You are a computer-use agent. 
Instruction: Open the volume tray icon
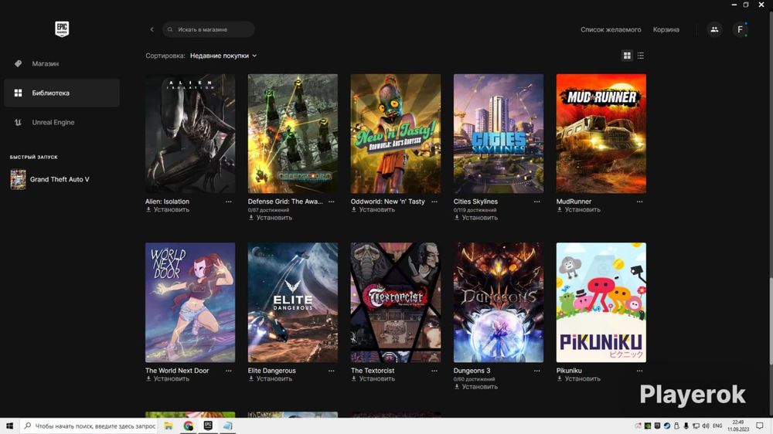[706, 426]
